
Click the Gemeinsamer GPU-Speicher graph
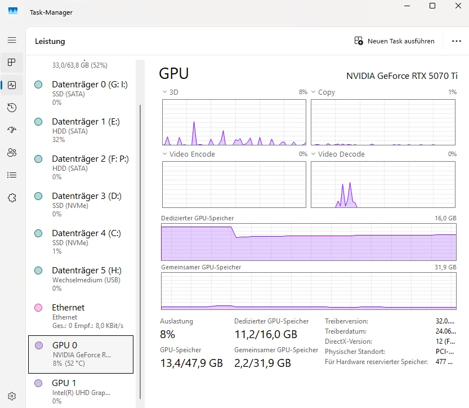point(309,291)
